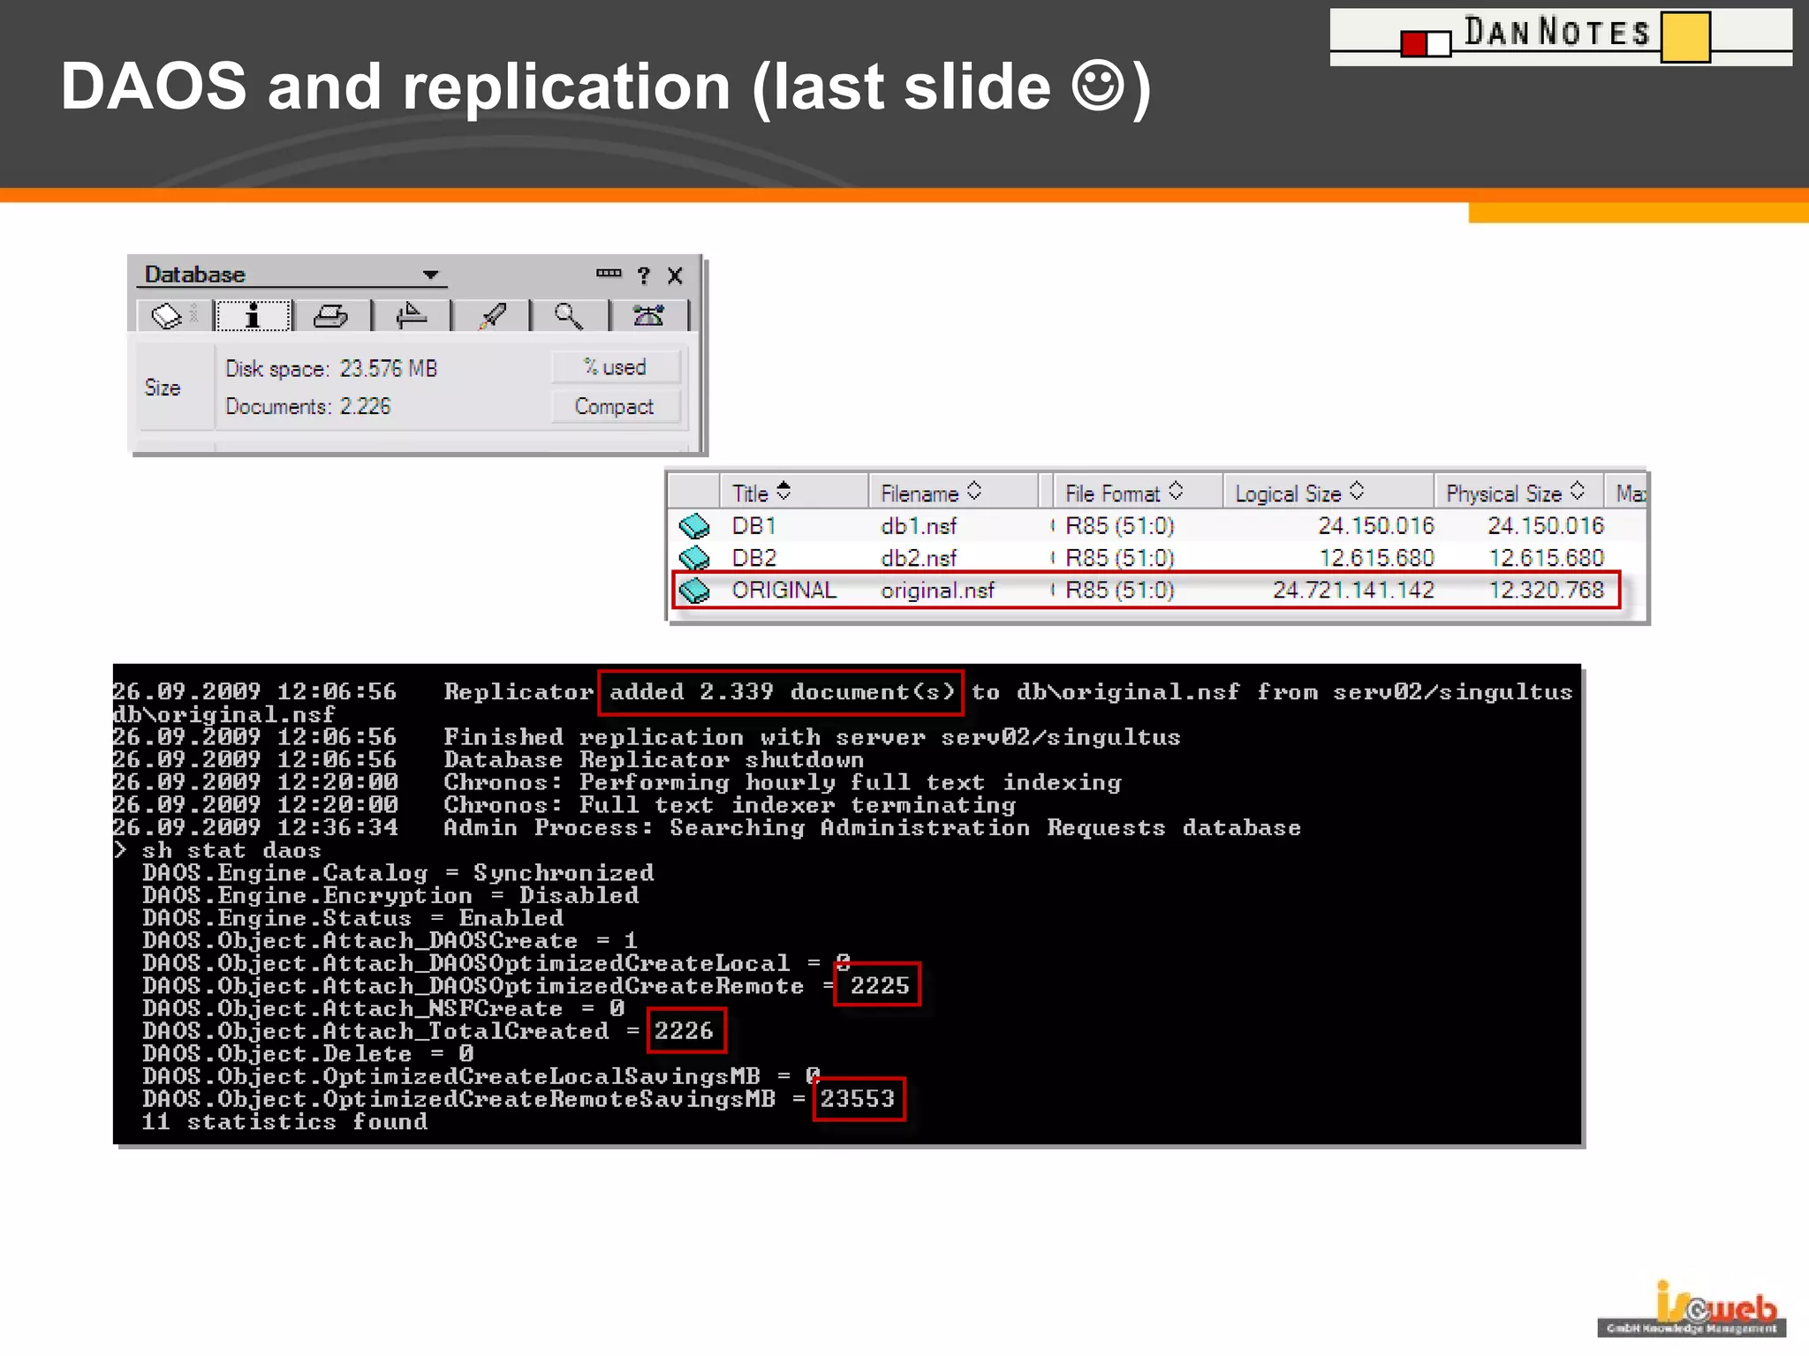
Task: Click the DB2 database icon
Action: (x=694, y=558)
